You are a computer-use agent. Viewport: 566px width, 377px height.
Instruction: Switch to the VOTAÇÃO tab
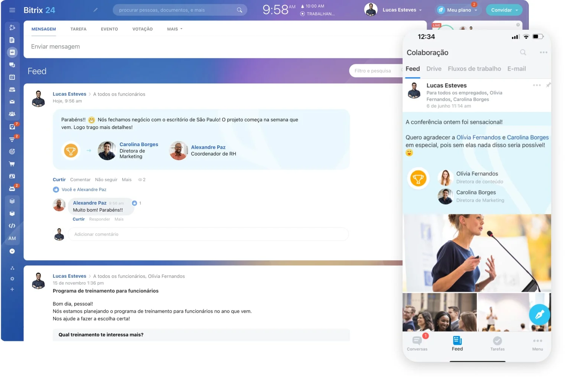[142, 29]
